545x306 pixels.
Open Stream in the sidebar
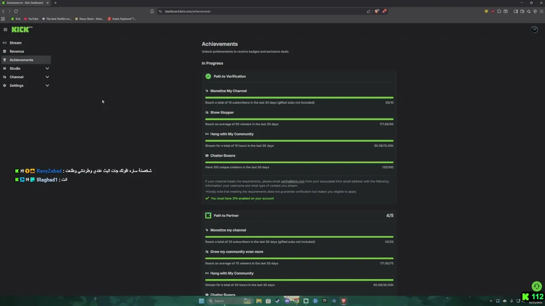click(26, 43)
